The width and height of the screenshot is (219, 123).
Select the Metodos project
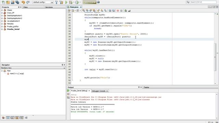click(x=10, y=24)
